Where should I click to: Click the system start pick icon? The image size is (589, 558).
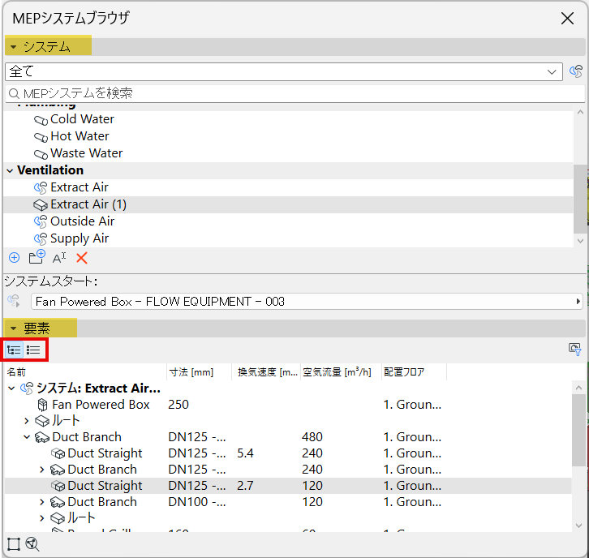[14, 301]
